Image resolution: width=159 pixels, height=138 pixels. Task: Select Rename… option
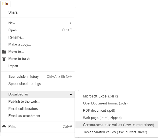pyautogui.click(x=16, y=37)
